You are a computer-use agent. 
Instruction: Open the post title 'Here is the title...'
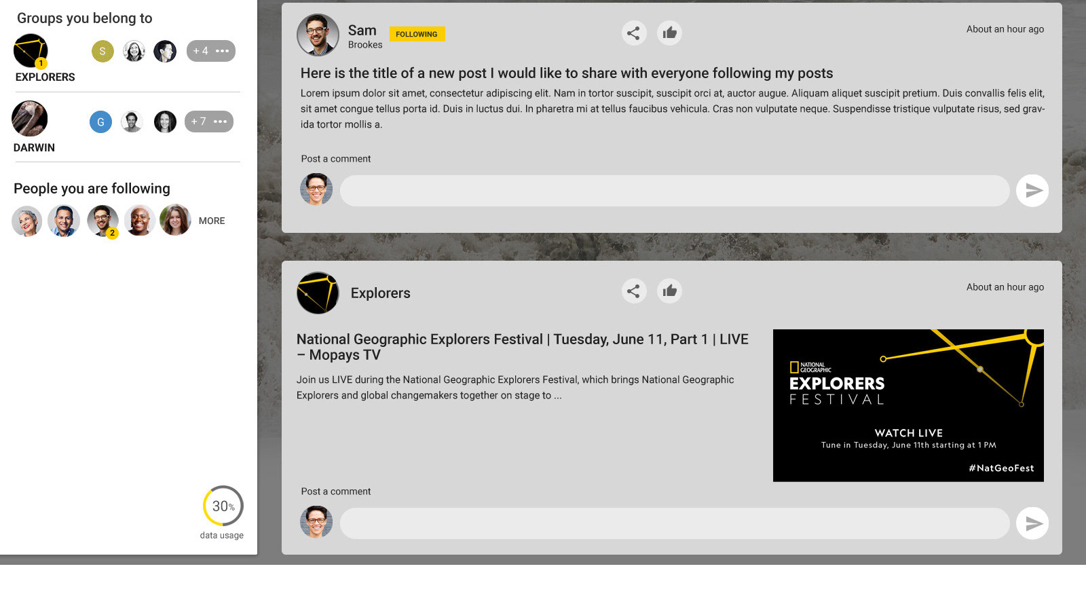567,73
